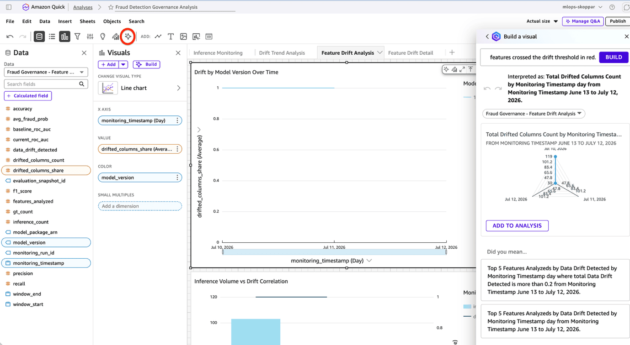Add a text box with T icon
Image resolution: width=630 pixels, height=345 pixels.
tap(171, 37)
